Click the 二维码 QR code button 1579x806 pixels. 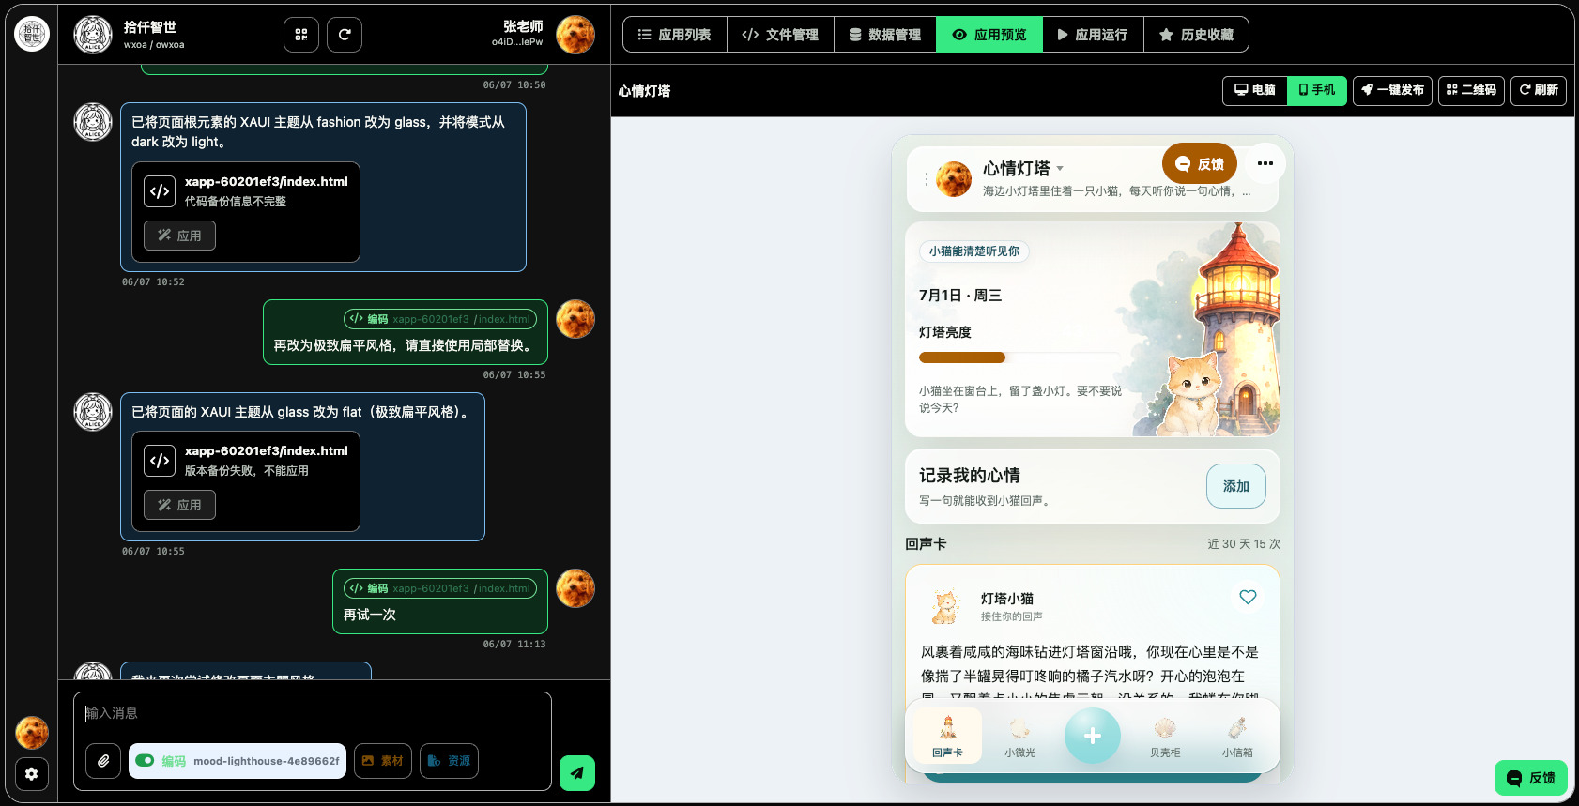pyautogui.click(x=1472, y=90)
